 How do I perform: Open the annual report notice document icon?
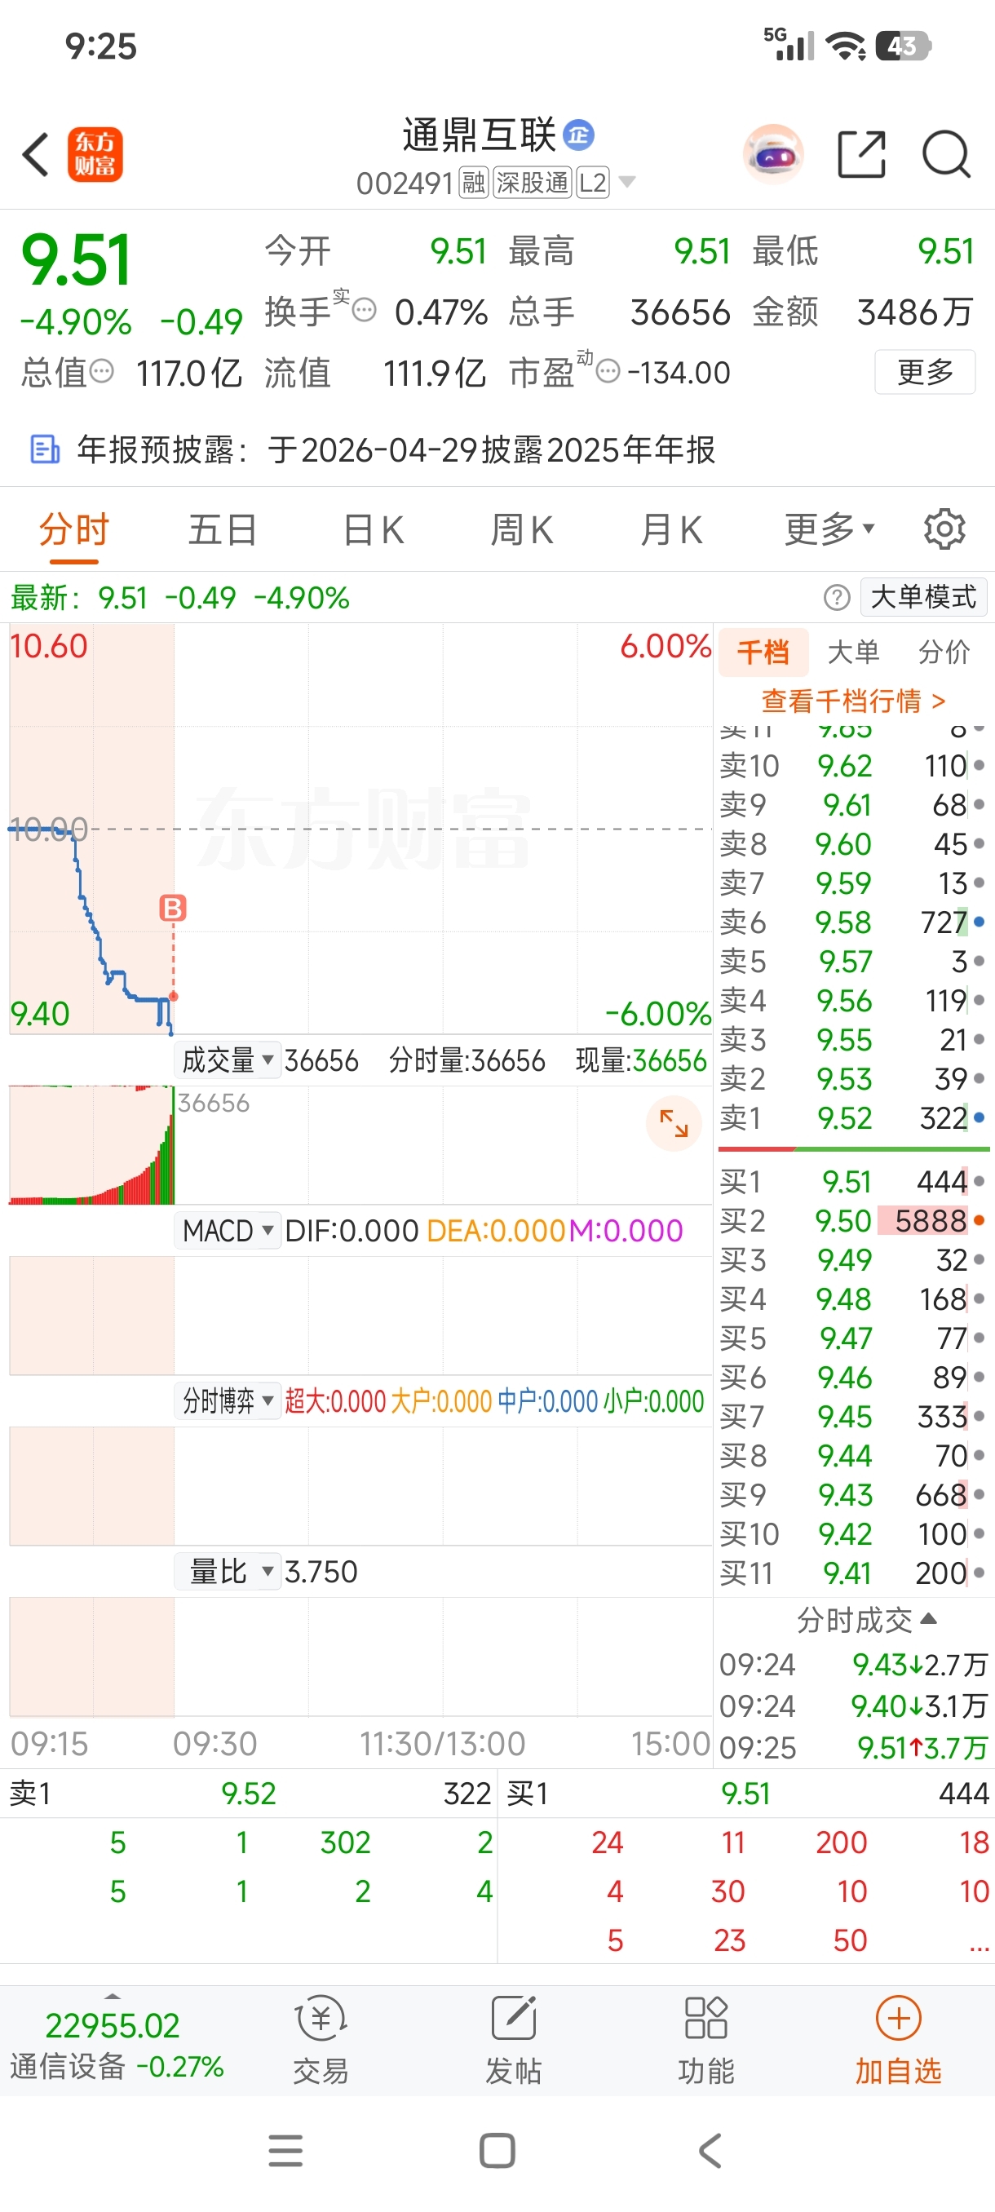click(x=45, y=449)
